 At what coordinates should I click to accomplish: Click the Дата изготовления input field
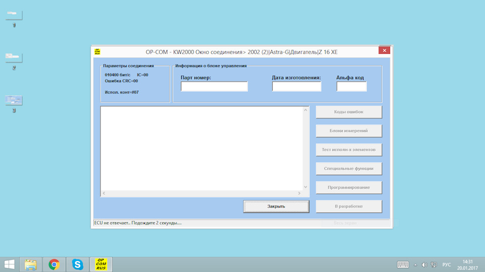click(297, 87)
